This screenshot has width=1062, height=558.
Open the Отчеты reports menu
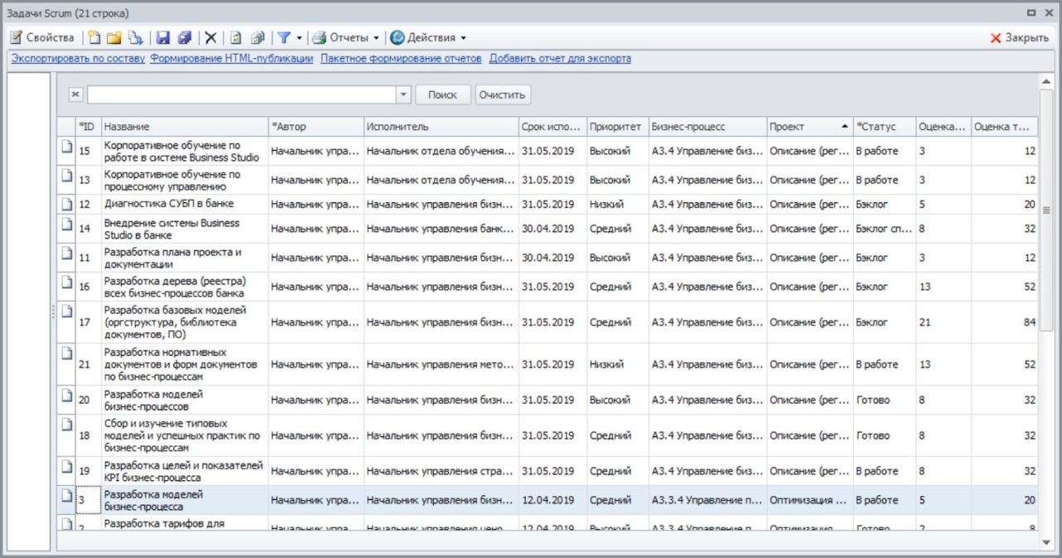[x=345, y=38]
